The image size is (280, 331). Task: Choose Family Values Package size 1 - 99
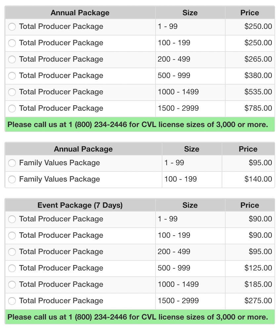pos(12,163)
